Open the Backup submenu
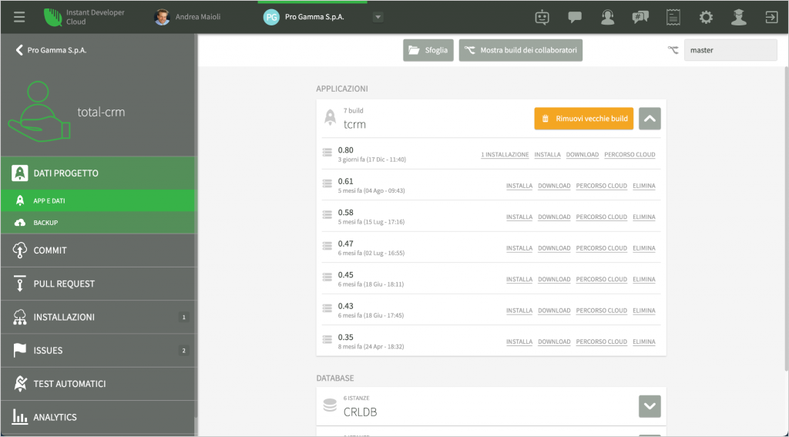Viewport: 789px width, 437px height. click(x=98, y=223)
